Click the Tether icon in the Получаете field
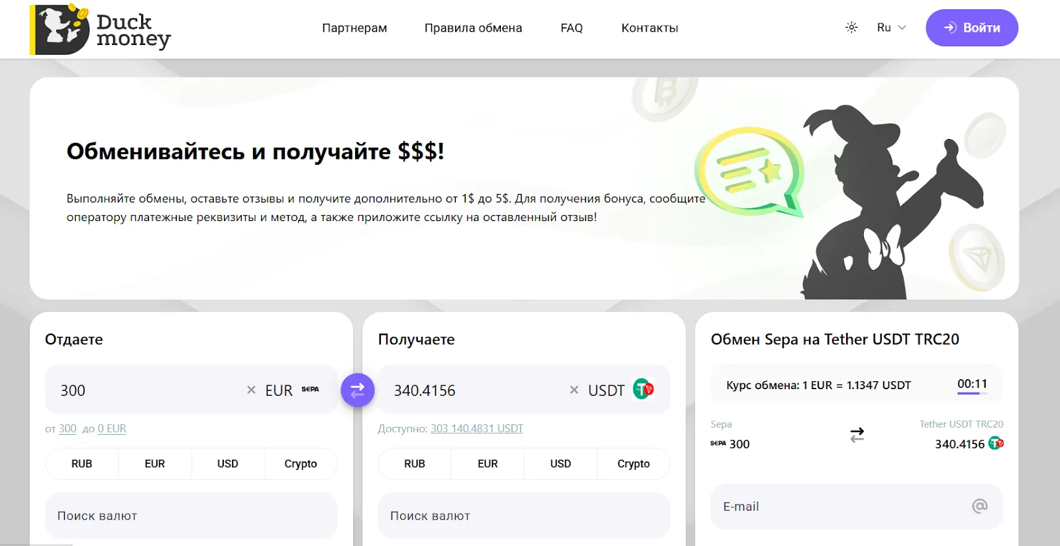This screenshot has height=546, width=1060. coord(643,389)
